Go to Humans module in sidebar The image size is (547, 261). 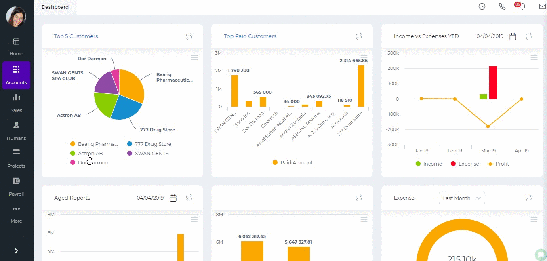pyautogui.click(x=16, y=131)
